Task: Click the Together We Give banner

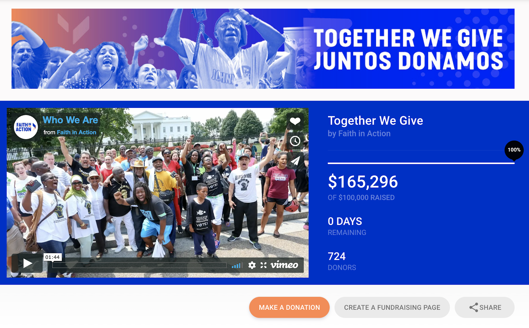Action: coord(263,49)
